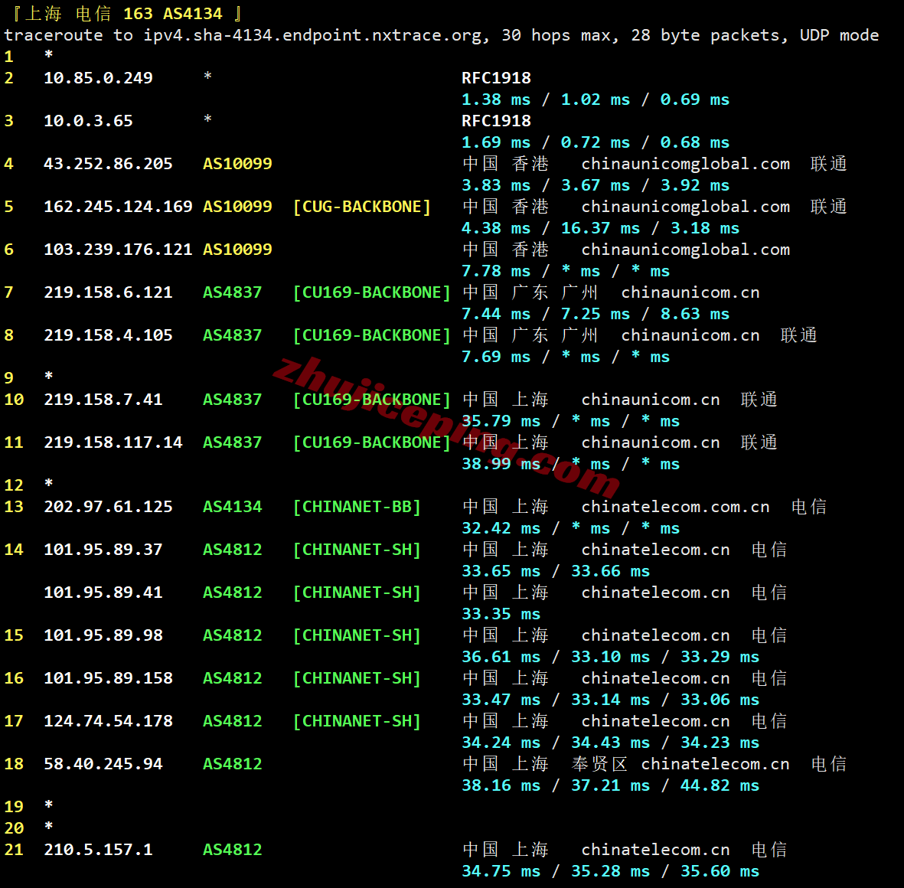Click AS10099 in the 43.252.86.205 row
Image resolution: width=904 pixels, height=888 pixels.
tap(237, 164)
